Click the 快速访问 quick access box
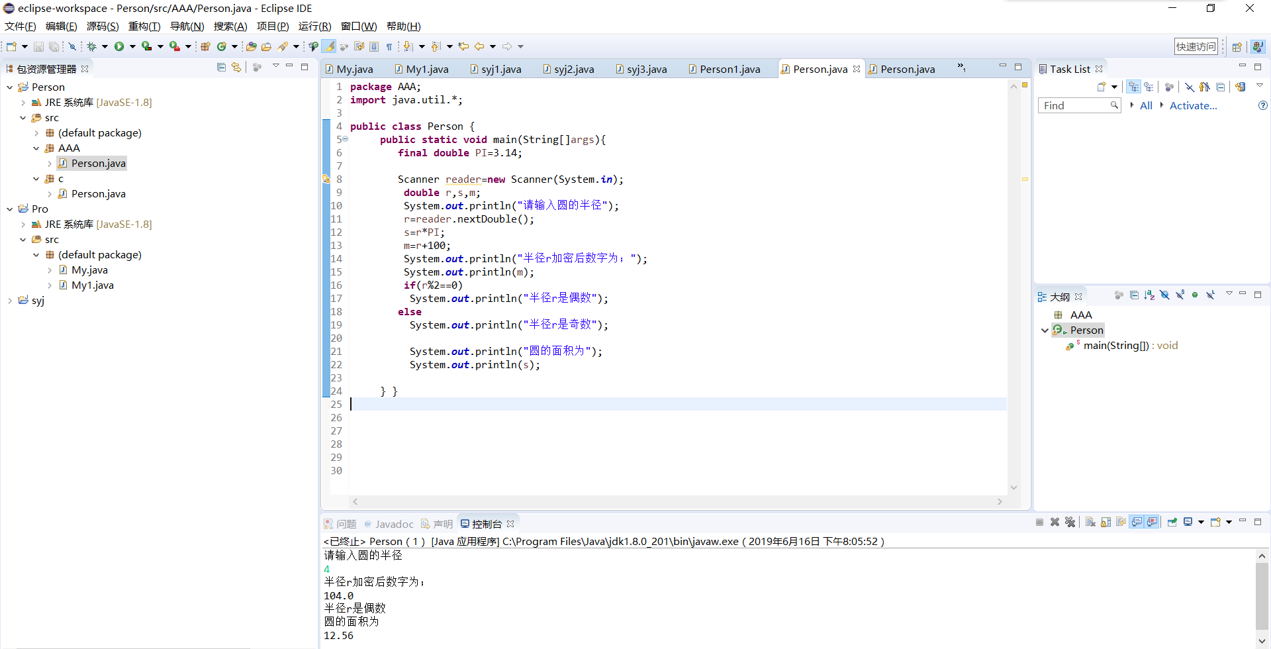The height and width of the screenshot is (649, 1271). 1196,46
